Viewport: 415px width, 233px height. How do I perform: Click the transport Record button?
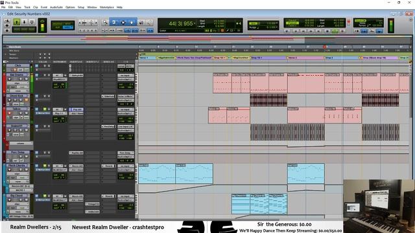pos(342,31)
